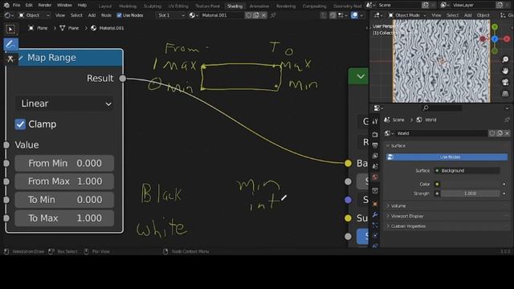The height and width of the screenshot is (289, 514).
Task: Open the Object shader type dropdown
Action: click(x=34, y=15)
